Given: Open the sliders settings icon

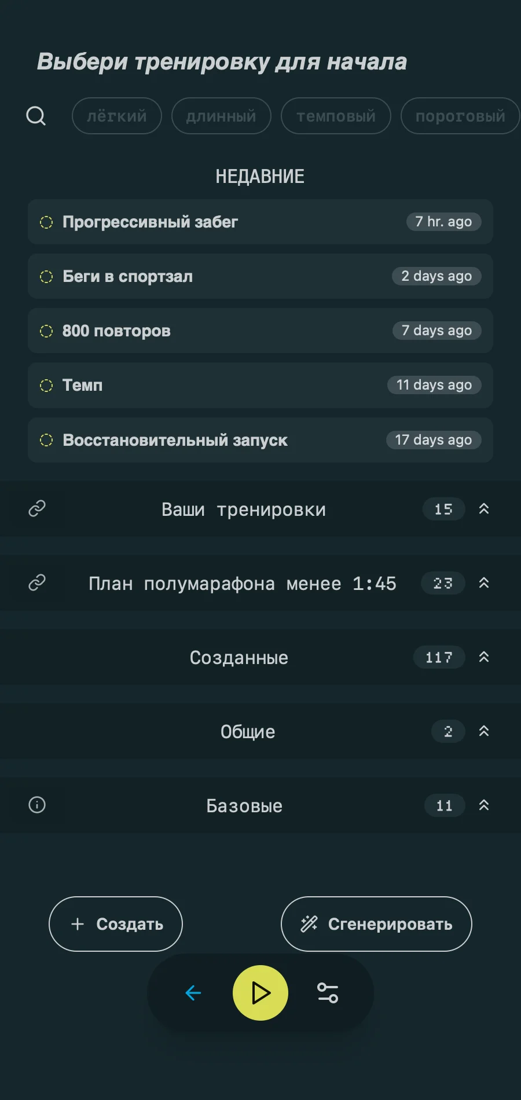Looking at the screenshot, I should 328,993.
